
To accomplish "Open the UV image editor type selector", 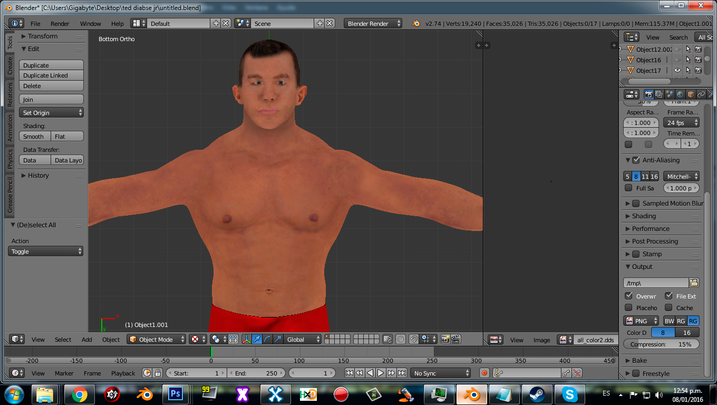I will tap(496, 340).
